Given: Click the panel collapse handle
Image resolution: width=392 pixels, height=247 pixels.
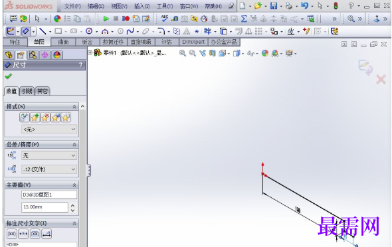Looking at the screenshot, I should pyautogui.click(x=89, y=171).
